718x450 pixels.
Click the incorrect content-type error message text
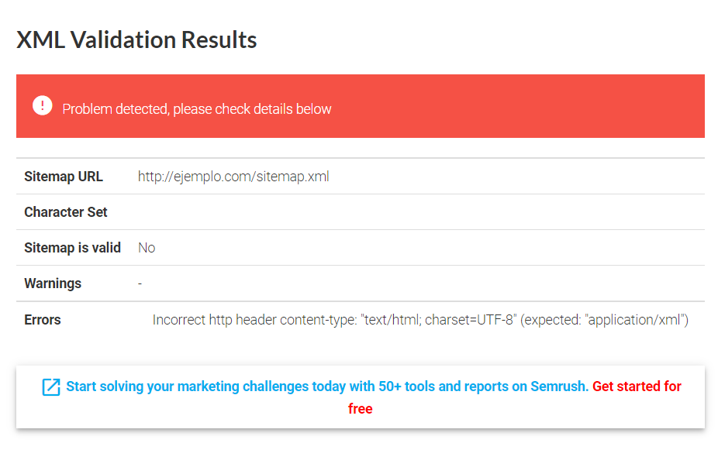click(421, 319)
